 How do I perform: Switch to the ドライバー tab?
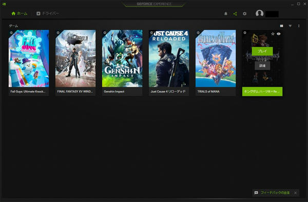(48, 13)
